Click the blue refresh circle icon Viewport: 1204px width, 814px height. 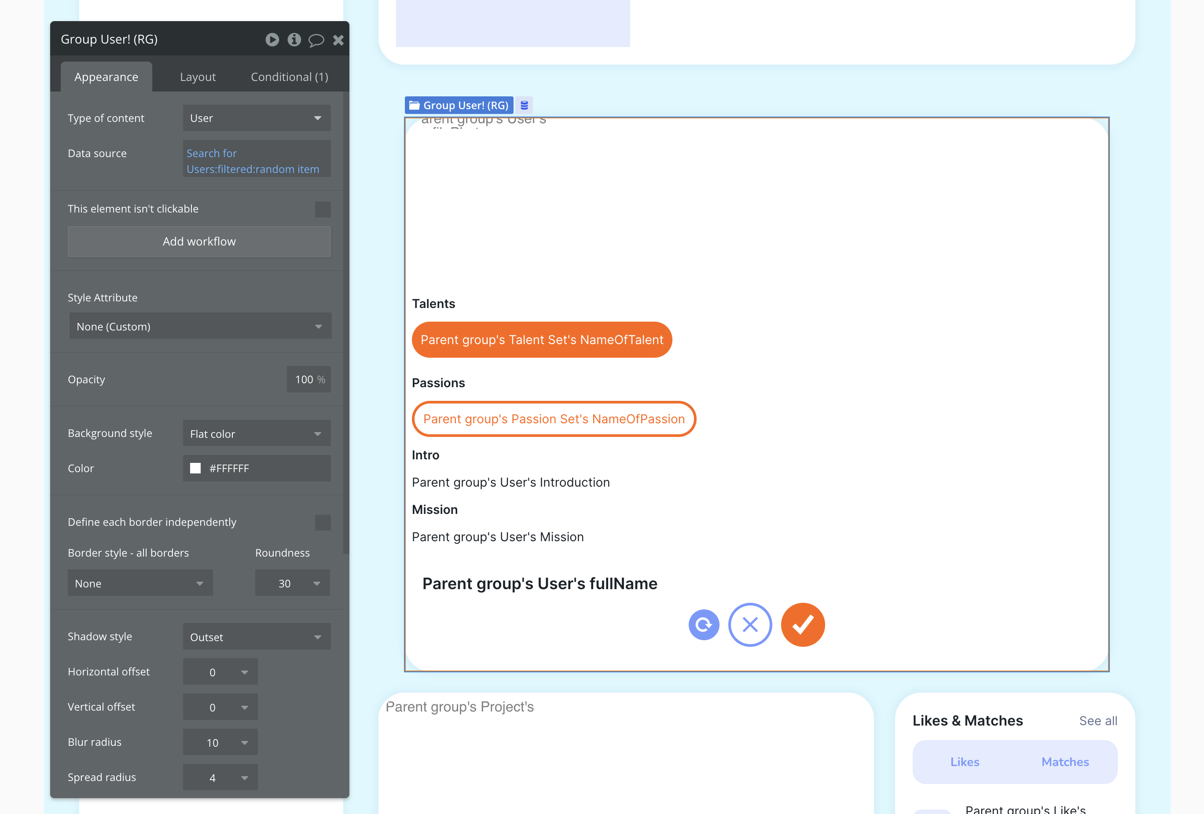(x=704, y=625)
